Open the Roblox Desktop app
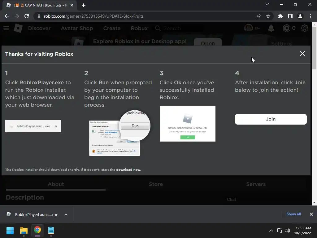Viewport: 317px width, 238px height. (208, 42)
